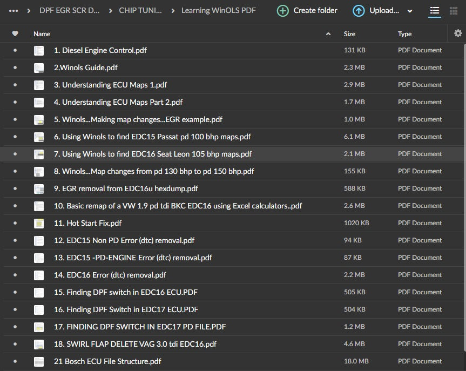Viewport: 466px width, 371px height.
Task: Select 18. SWIRL FLAP DELETE VAG 3.0 tdi file
Action: 135,344
